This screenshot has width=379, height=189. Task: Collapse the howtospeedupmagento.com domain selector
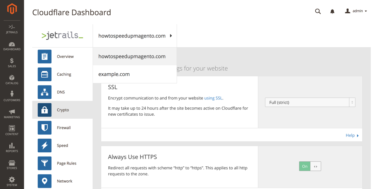tap(135, 36)
